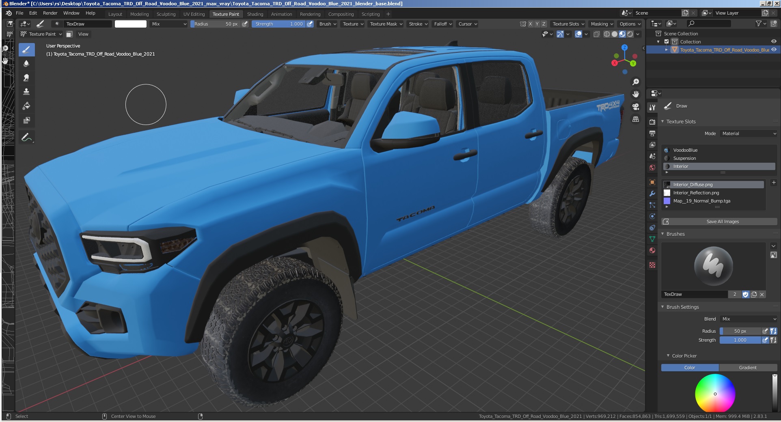Click the viewport pan hand icon

[636, 94]
